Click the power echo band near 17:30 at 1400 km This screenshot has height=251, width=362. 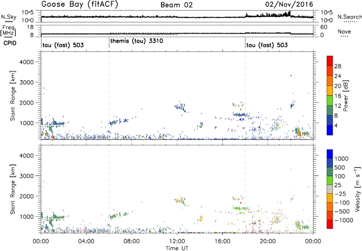pyautogui.click(x=240, y=115)
